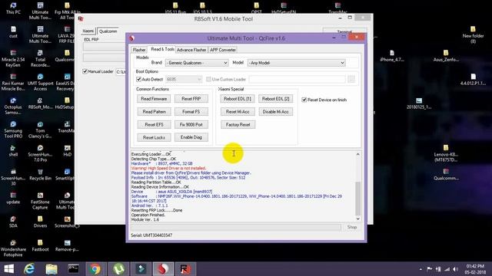The height and width of the screenshot is (276, 492).
Task: Open Google Chrome from taskbar
Action: (x=95, y=269)
